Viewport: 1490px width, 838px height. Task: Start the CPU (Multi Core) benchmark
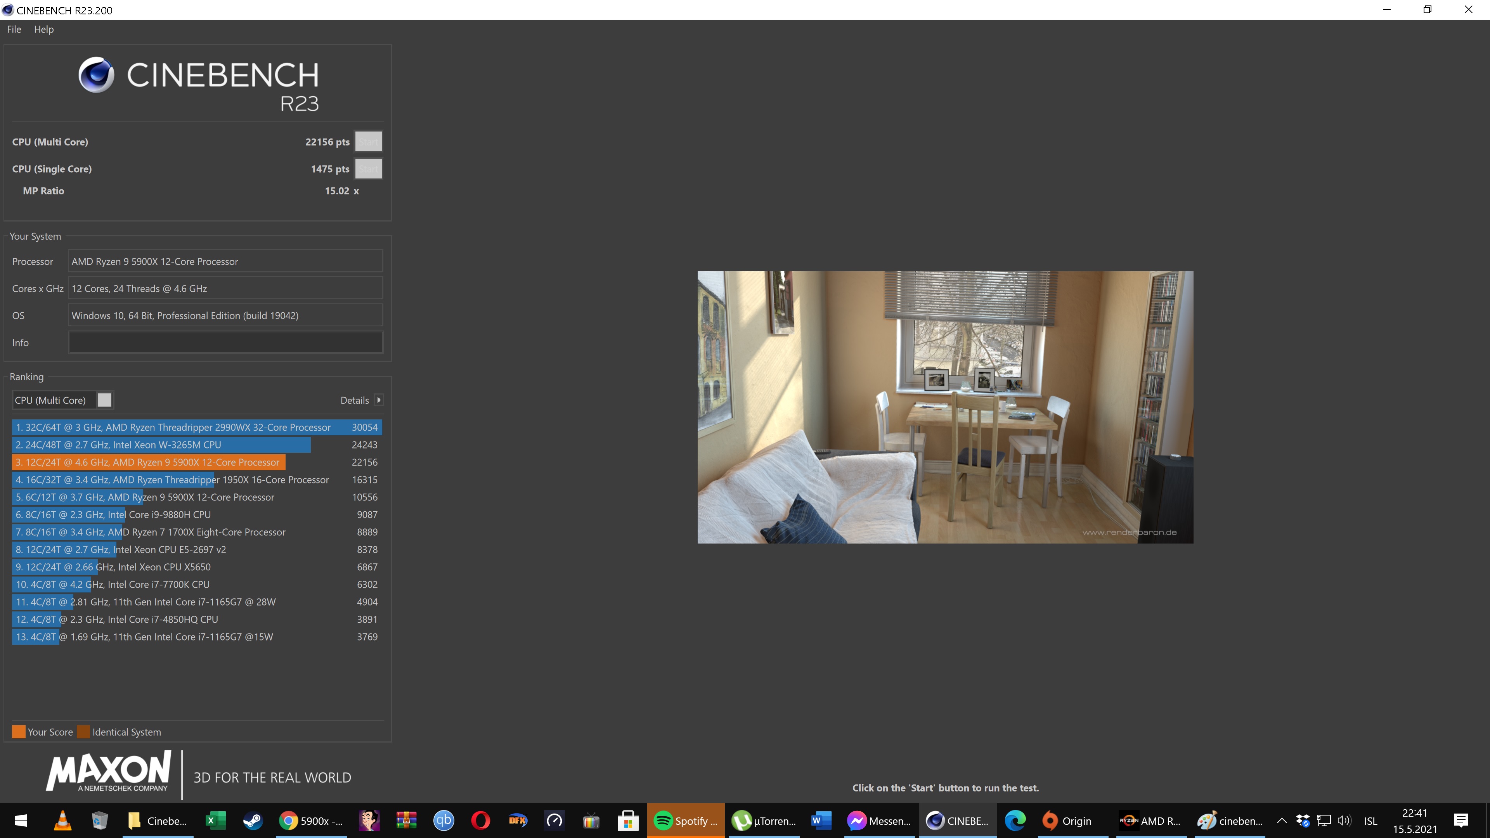tap(369, 141)
